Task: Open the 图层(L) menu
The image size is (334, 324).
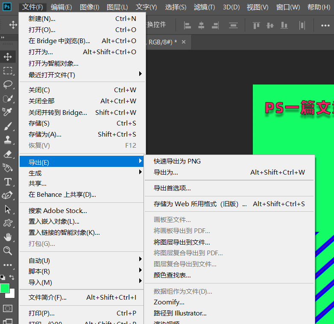Action: 117,7
